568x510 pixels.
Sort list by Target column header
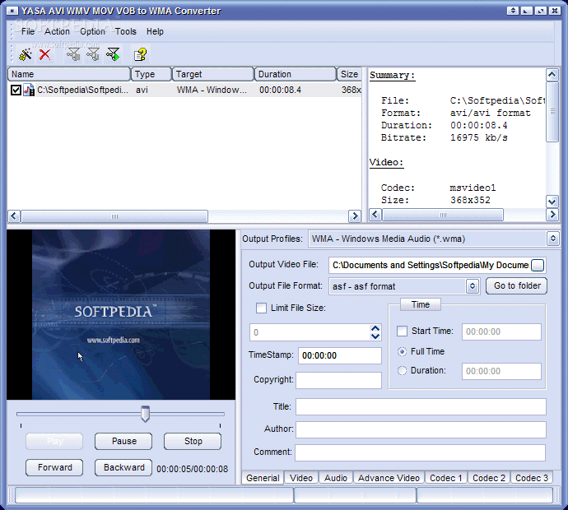coord(213,74)
